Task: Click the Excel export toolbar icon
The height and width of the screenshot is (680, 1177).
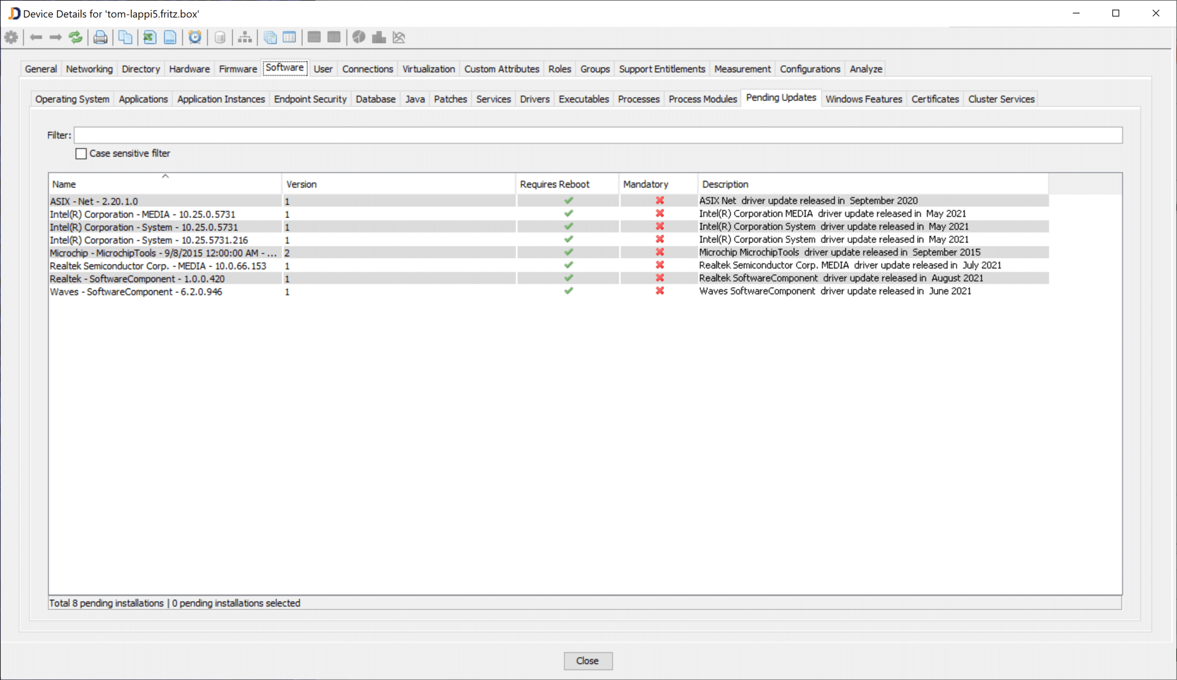Action: [149, 37]
